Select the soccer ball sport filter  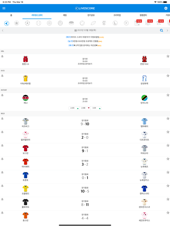pos(27,23)
